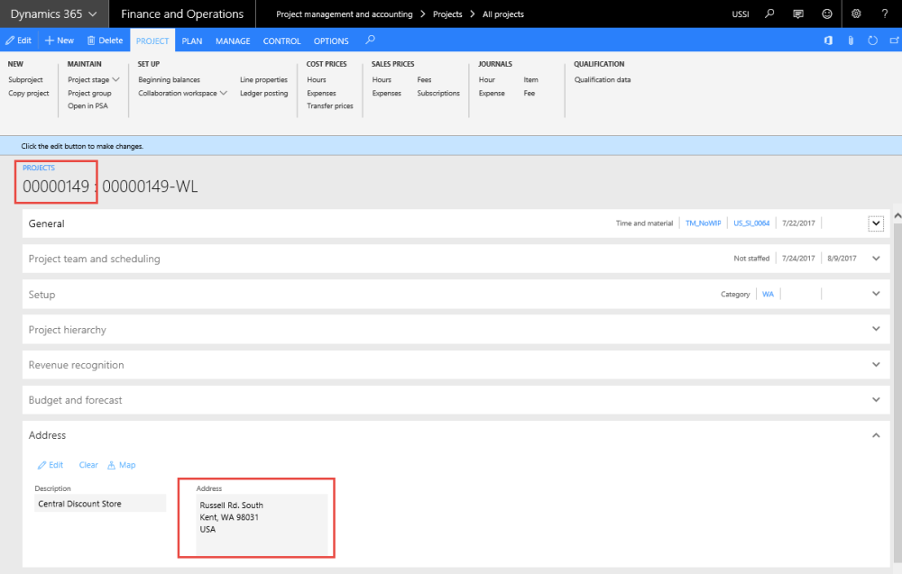This screenshot has width=902, height=574.
Task: Click the Description field Central Discount Store
Action: coord(100,504)
